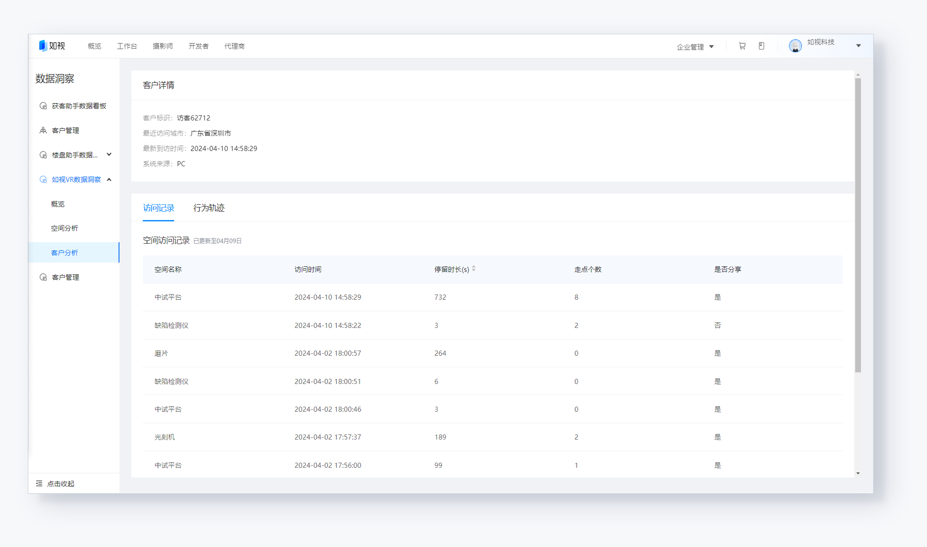This screenshot has height=547, width=927.
Task: Click the 如视科技 user avatar
Action: point(795,46)
